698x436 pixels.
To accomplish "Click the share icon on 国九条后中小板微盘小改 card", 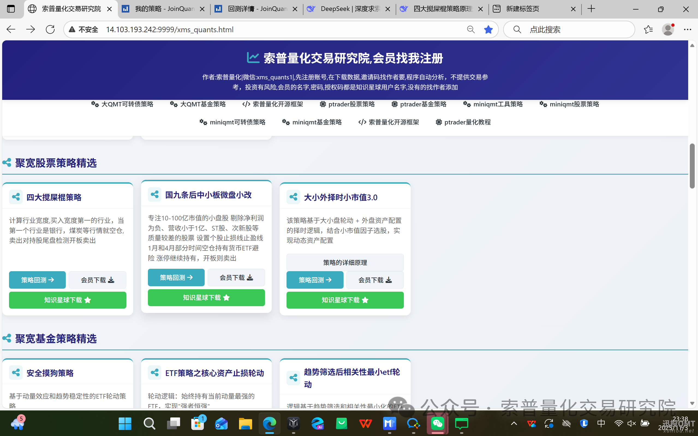I will 154,194.
